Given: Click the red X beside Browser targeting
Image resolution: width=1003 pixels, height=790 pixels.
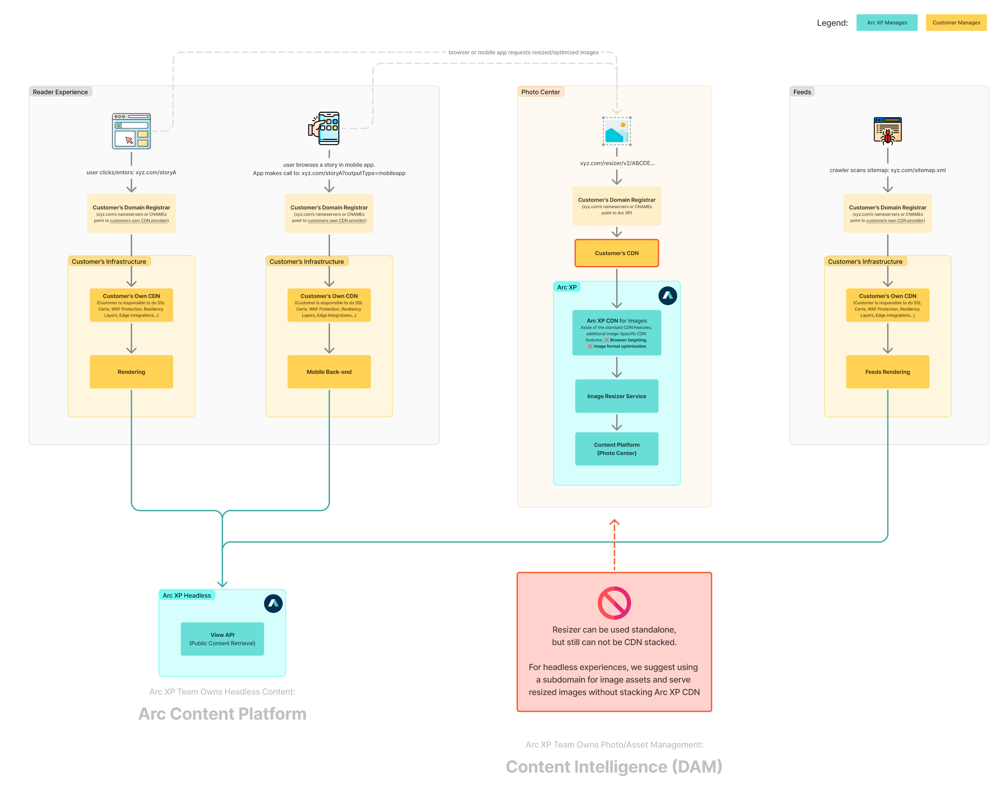Looking at the screenshot, I should coord(606,340).
